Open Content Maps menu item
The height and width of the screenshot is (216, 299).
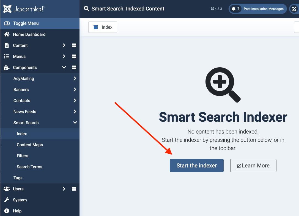pyautogui.click(x=30, y=145)
